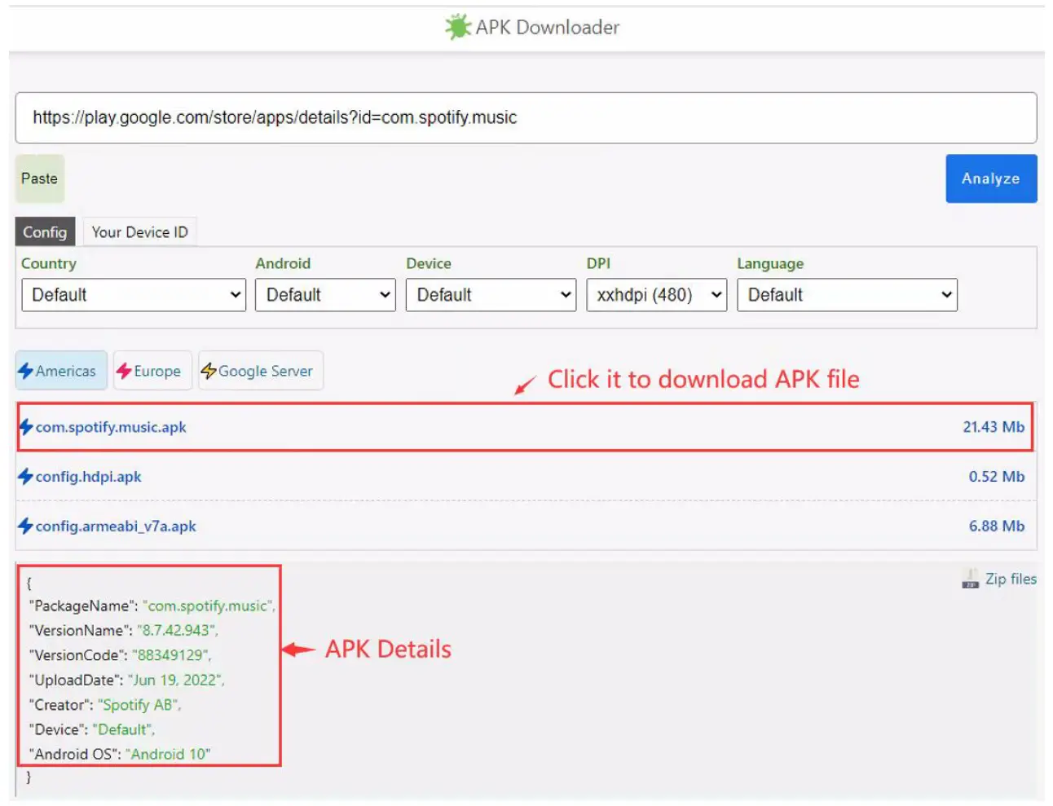Click the Europe red lightning icon

[x=124, y=371]
